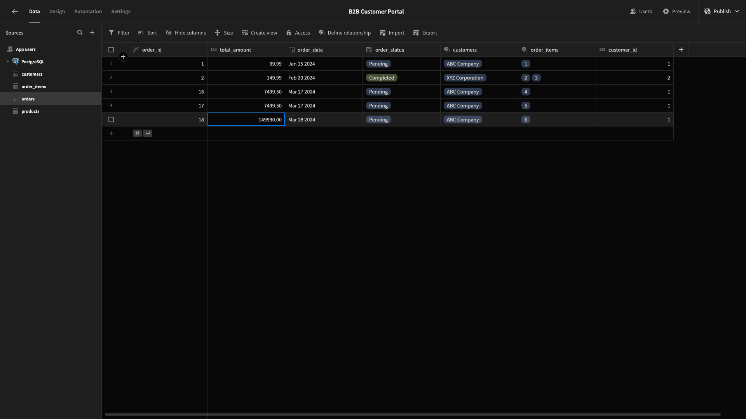Viewport: 746px width, 419px height.
Task: Open the Size row-height dropdown
Action: coord(224,33)
